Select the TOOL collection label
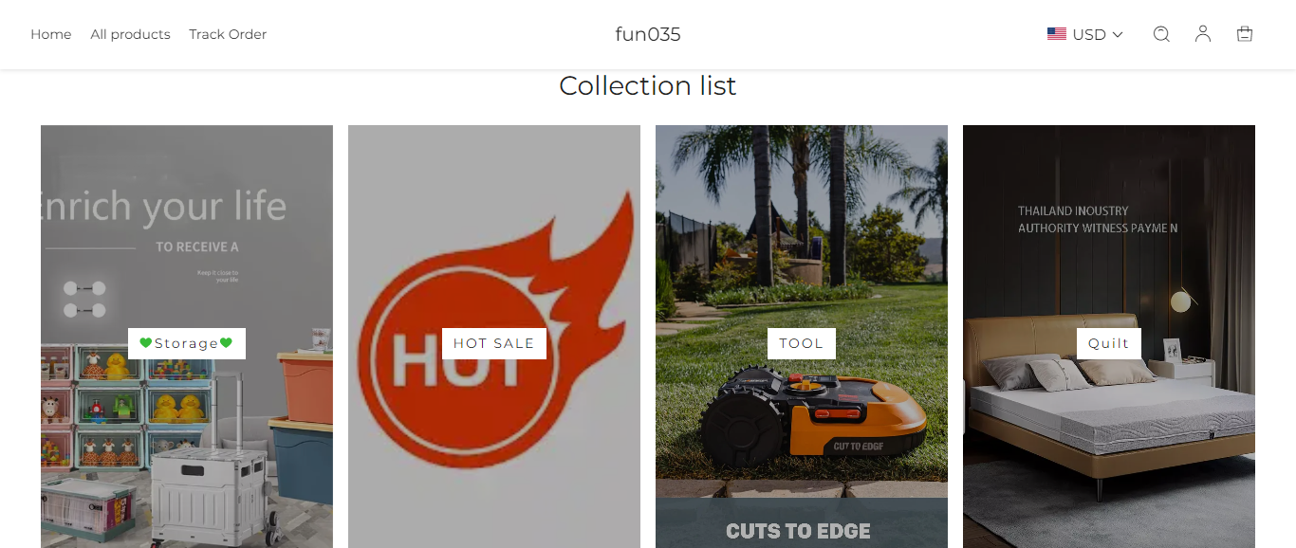The image size is (1296, 548). 802,343
